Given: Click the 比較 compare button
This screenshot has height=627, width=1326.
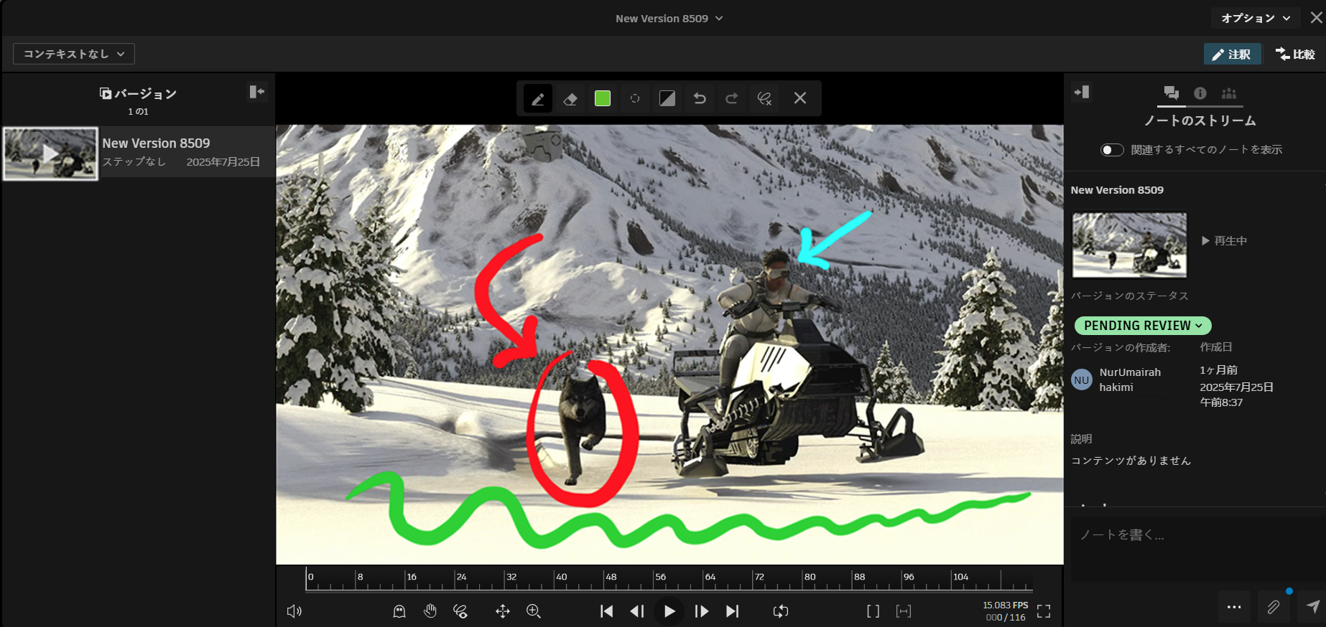Looking at the screenshot, I should point(1294,54).
